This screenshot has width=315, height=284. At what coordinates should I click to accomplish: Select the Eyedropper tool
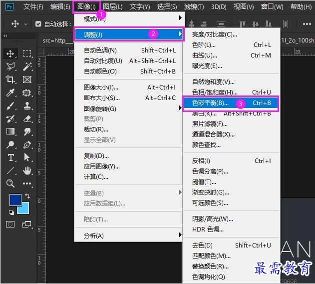10,92
